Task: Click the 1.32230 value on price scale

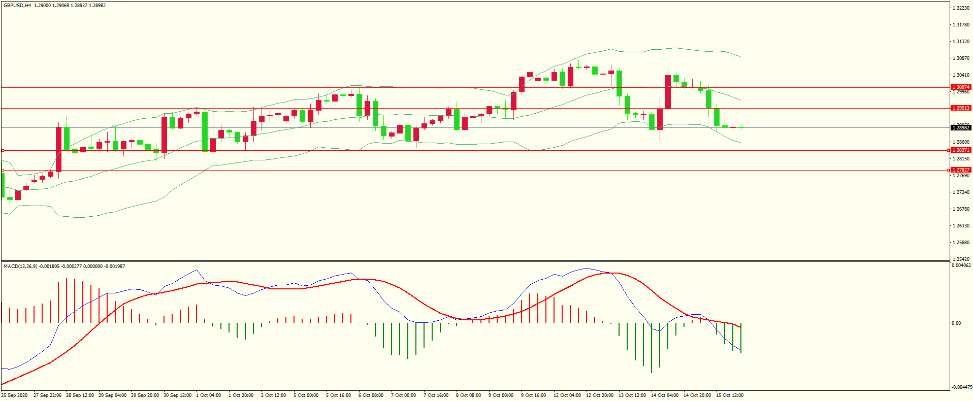Action: [x=961, y=8]
